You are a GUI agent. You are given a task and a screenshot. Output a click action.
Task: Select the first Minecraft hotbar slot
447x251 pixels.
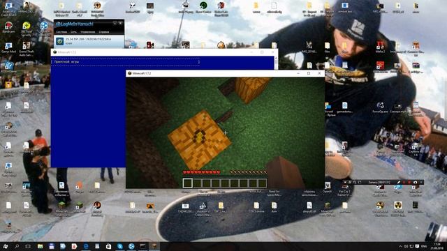(188, 183)
